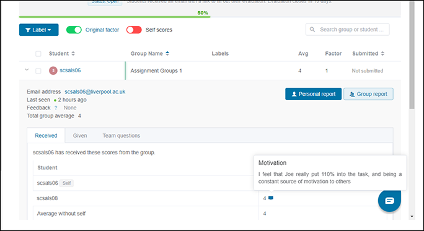Open the scsals06@liverpool.ac.uk email link

click(95, 91)
